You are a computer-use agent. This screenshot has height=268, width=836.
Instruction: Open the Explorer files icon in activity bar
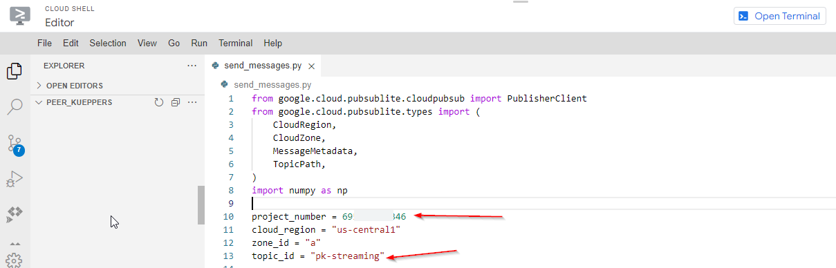[x=15, y=71]
